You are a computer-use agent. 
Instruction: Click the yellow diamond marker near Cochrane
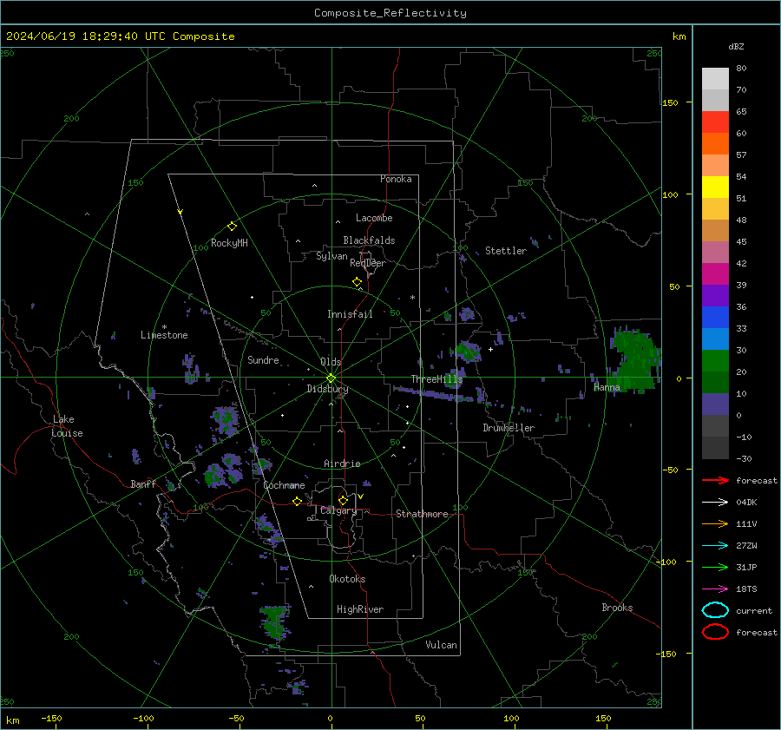(x=297, y=501)
